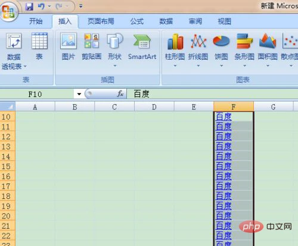Open the 百度 hyperlink in cell F12

click(x=223, y=136)
